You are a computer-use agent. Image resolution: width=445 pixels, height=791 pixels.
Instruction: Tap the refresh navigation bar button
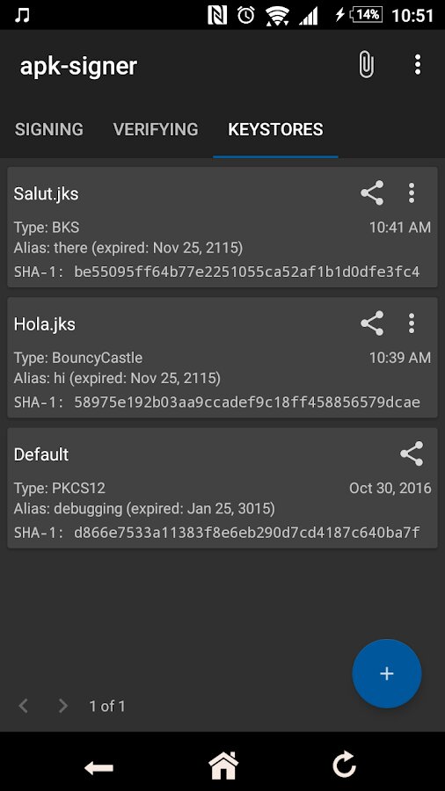pyautogui.click(x=345, y=766)
